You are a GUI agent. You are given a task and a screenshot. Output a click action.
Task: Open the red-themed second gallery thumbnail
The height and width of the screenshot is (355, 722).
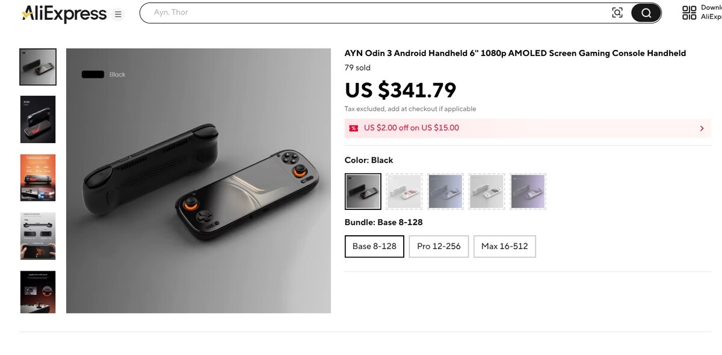coord(37,120)
